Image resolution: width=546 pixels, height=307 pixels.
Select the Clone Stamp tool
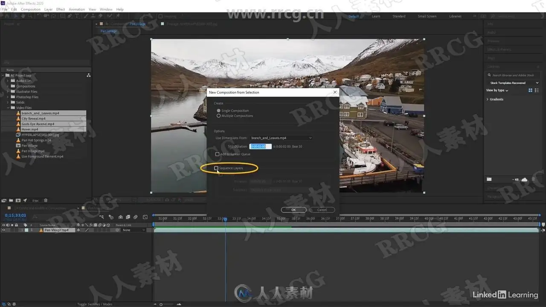93,16
